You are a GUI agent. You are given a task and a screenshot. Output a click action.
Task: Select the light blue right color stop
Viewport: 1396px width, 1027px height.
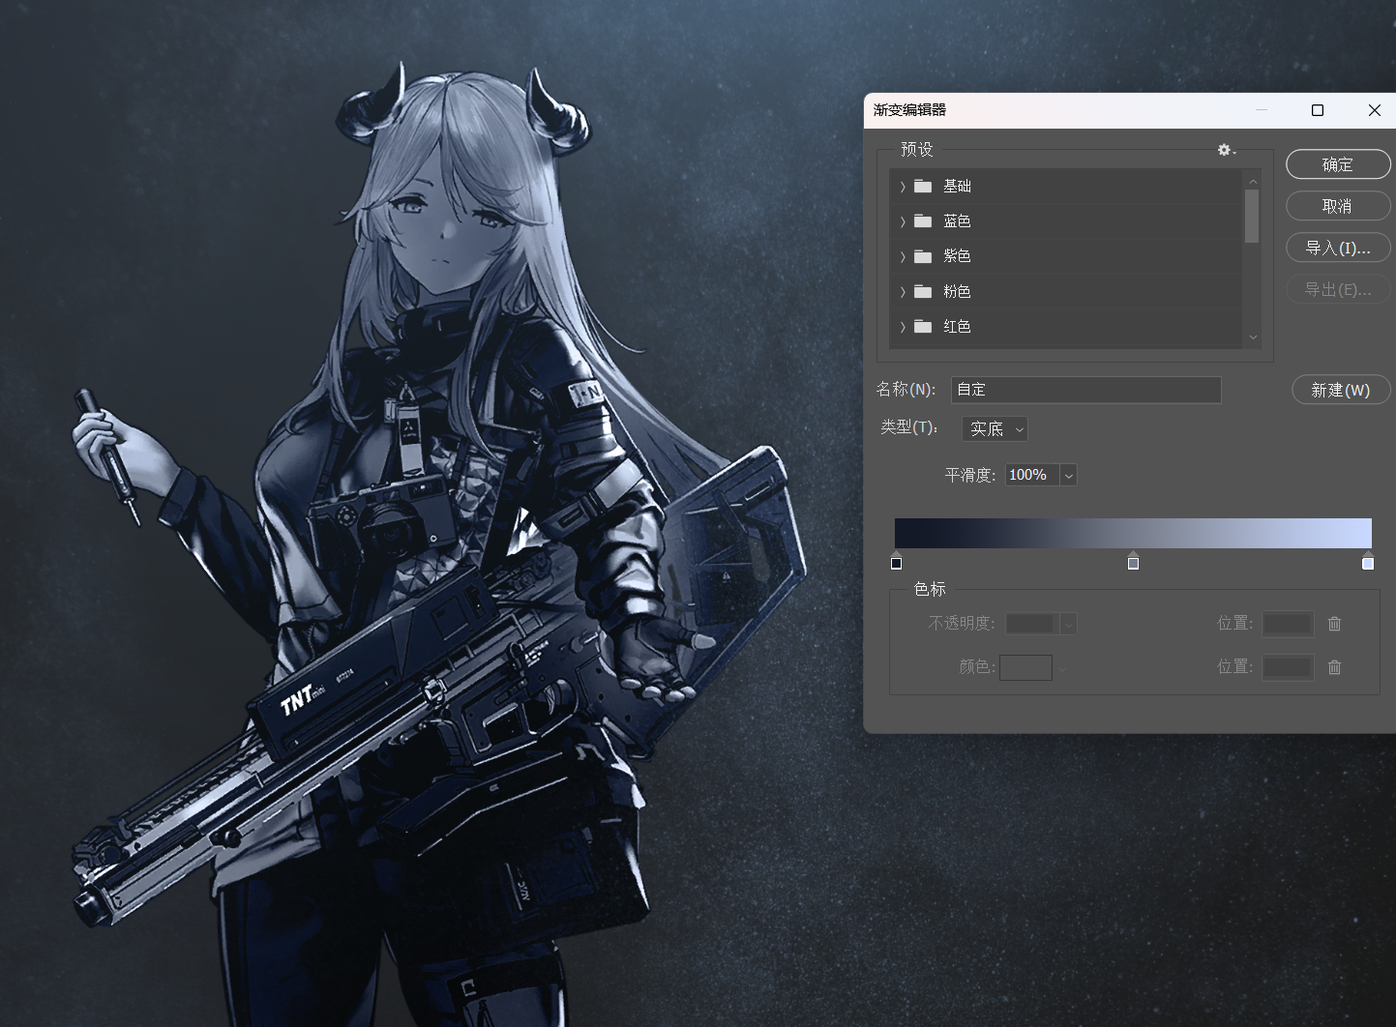pos(1367,561)
